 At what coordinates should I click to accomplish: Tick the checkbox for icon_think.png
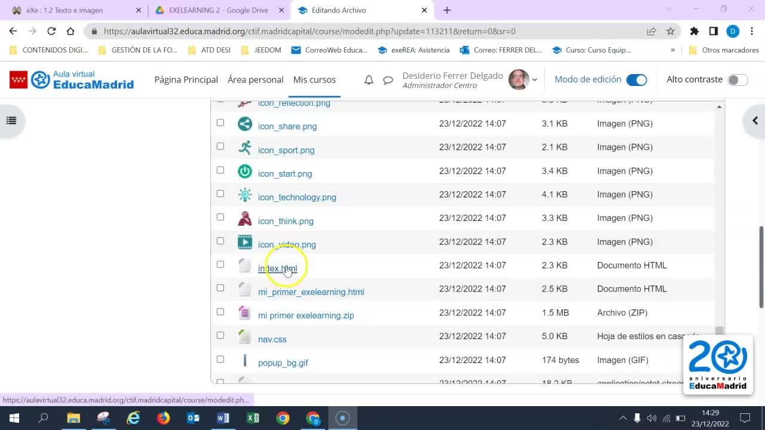pyautogui.click(x=221, y=217)
